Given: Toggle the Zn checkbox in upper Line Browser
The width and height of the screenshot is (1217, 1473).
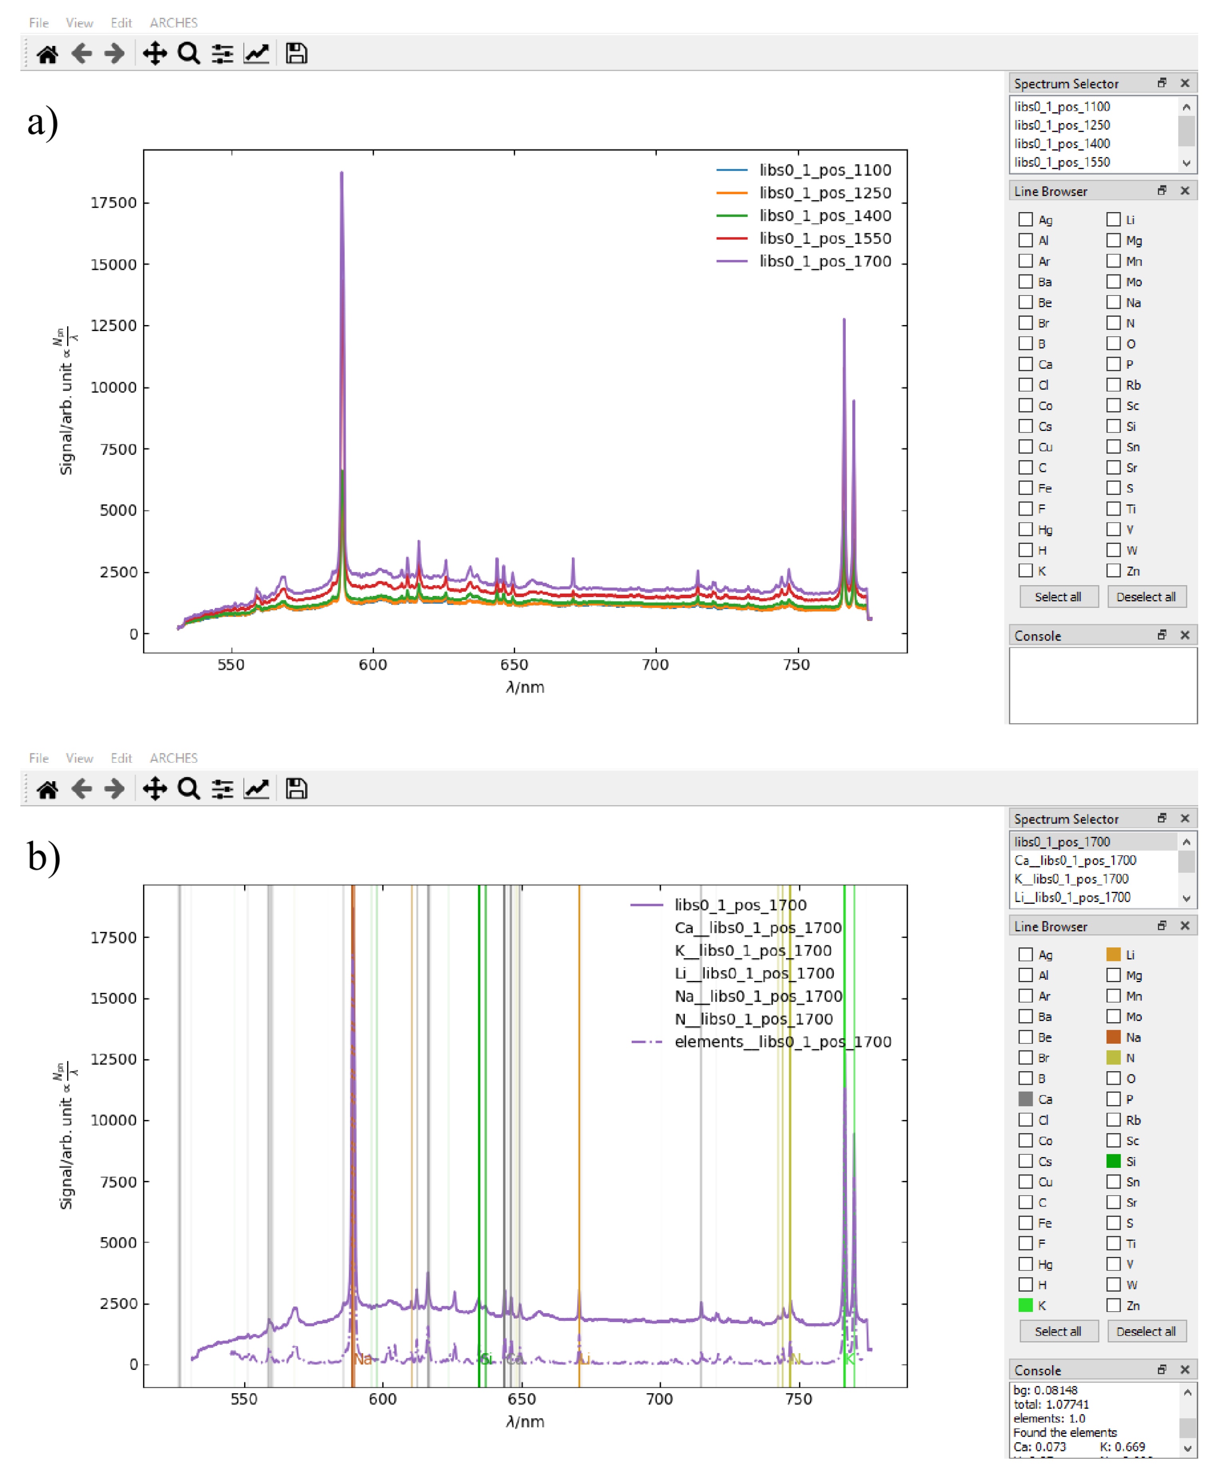Looking at the screenshot, I should click(1113, 570).
